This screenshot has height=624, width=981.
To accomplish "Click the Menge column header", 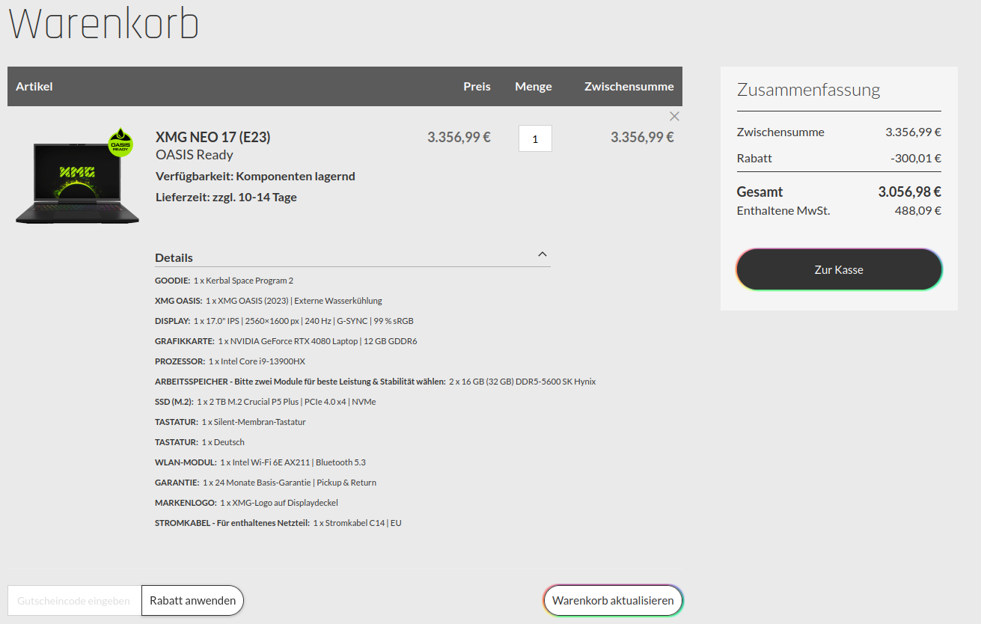I will (534, 86).
